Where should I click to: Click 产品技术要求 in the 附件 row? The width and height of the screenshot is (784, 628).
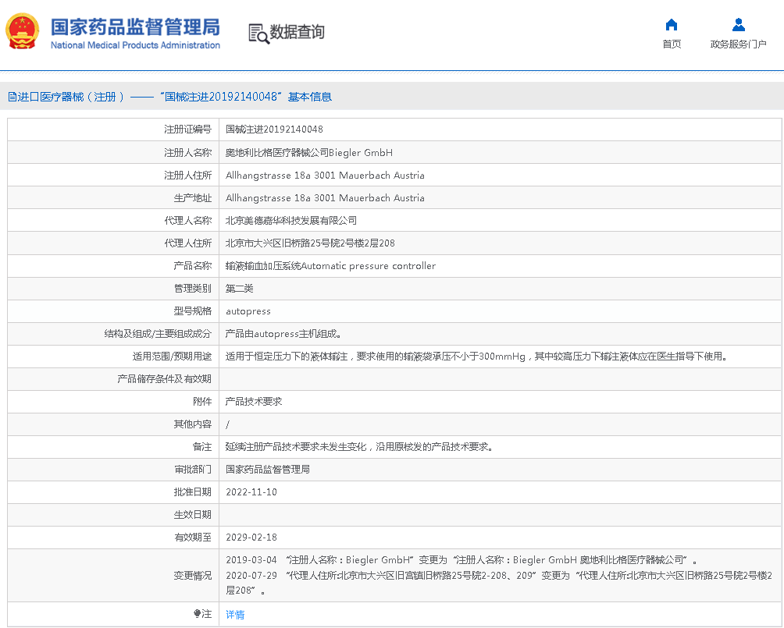[x=254, y=402]
